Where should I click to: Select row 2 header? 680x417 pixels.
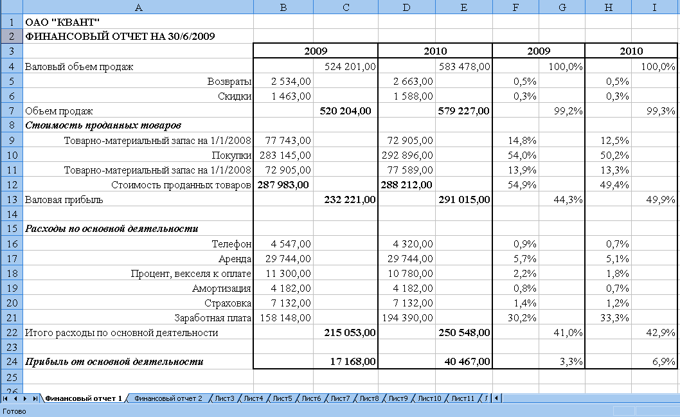(x=12, y=36)
